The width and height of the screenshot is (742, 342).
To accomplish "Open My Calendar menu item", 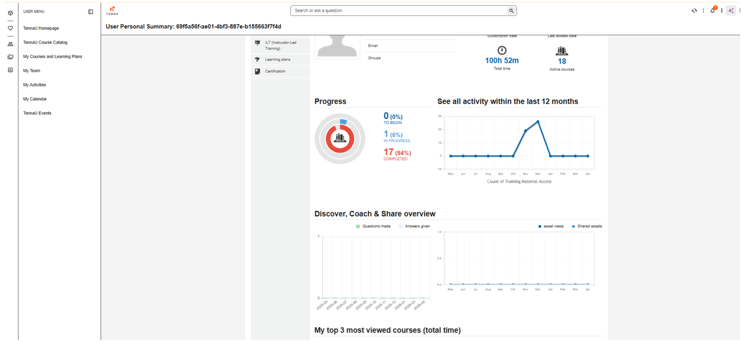I will click(x=35, y=99).
